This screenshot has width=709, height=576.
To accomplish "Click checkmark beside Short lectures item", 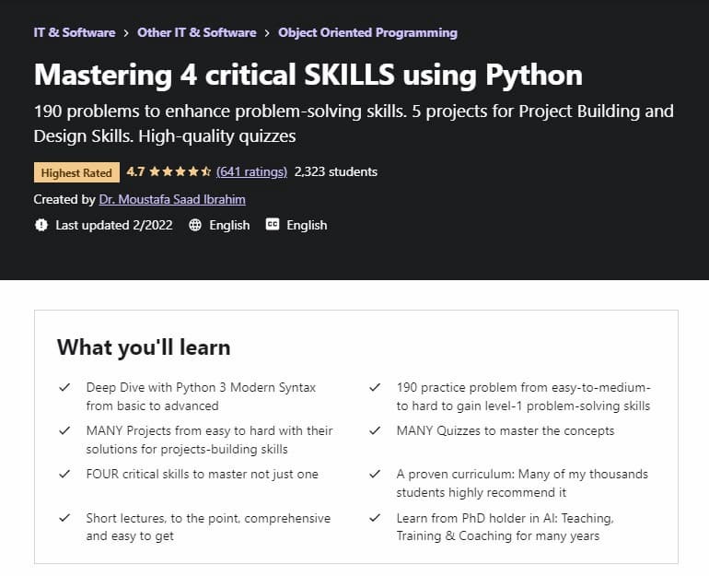I will [64, 518].
